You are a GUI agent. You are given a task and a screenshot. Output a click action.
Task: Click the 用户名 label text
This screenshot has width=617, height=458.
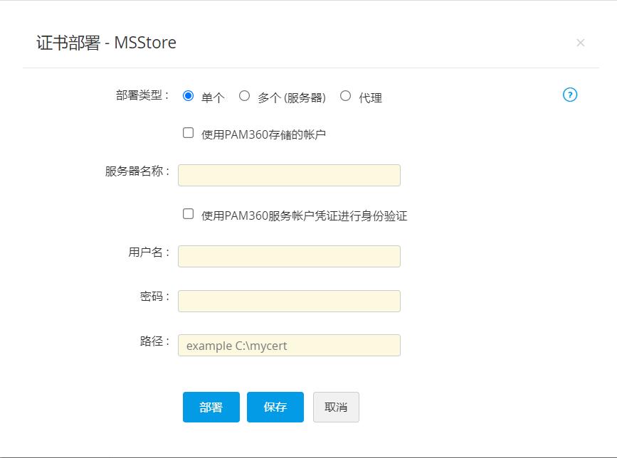click(x=149, y=252)
